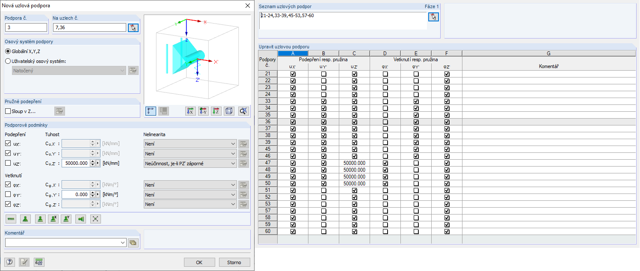Open the nonlinearity dropdown for φX'
The width and height of the screenshot is (640, 271).
(x=190, y=185)
